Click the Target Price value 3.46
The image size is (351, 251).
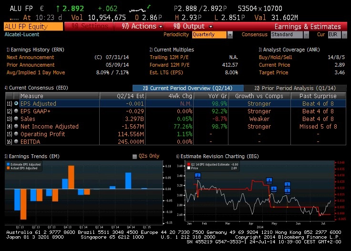340,72
